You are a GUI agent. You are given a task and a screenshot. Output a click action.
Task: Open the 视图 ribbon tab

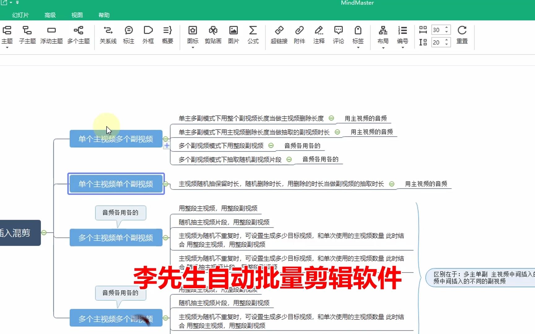77,15
